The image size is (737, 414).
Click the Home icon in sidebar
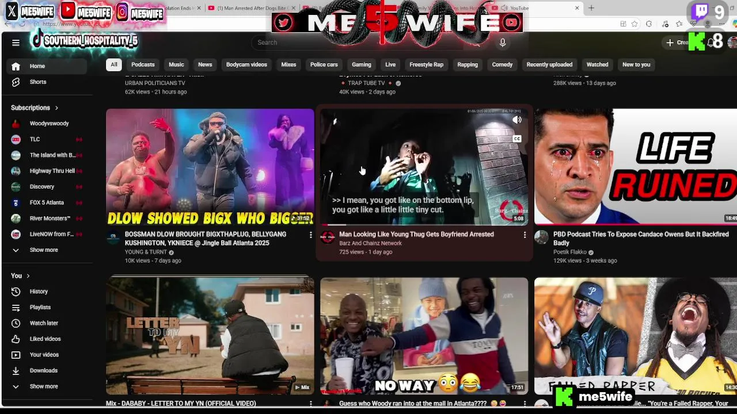coord(16,66)
